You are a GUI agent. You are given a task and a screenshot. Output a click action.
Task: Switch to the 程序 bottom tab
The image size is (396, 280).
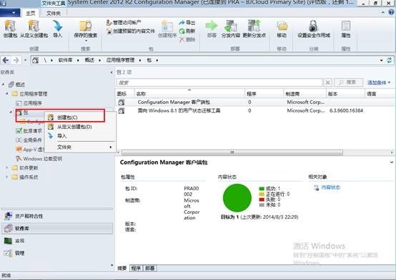[136, 269]
